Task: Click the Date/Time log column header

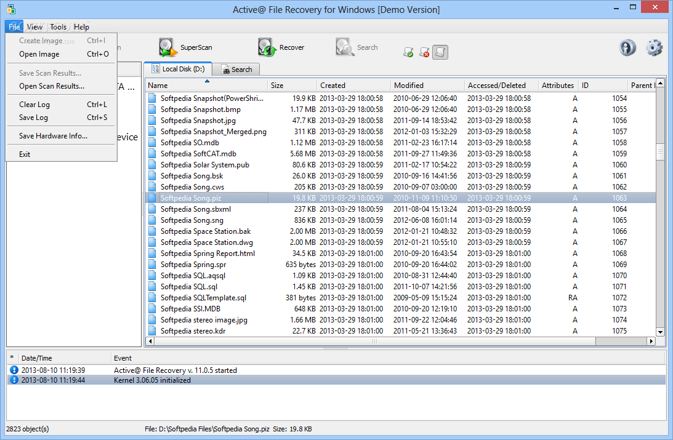Action: pyautogui.click(x=65, y=358)
